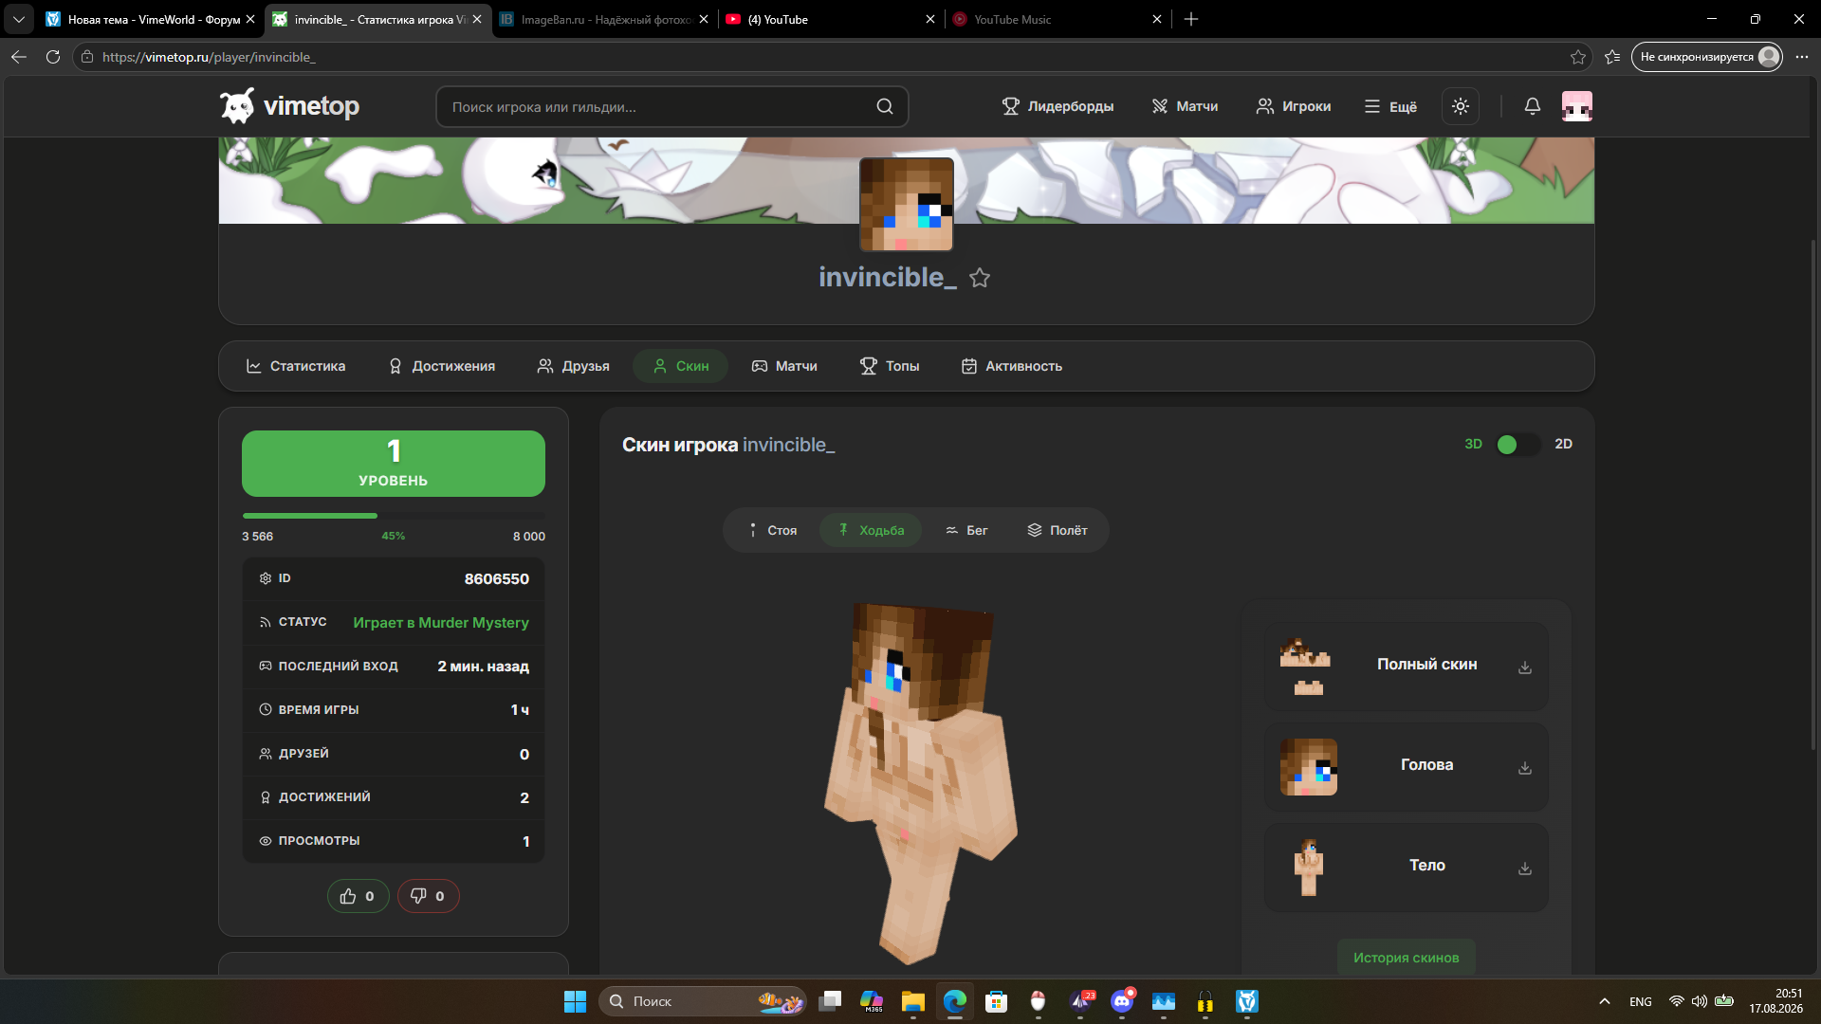Like the player with thumbs up

(x=358, y=896)
